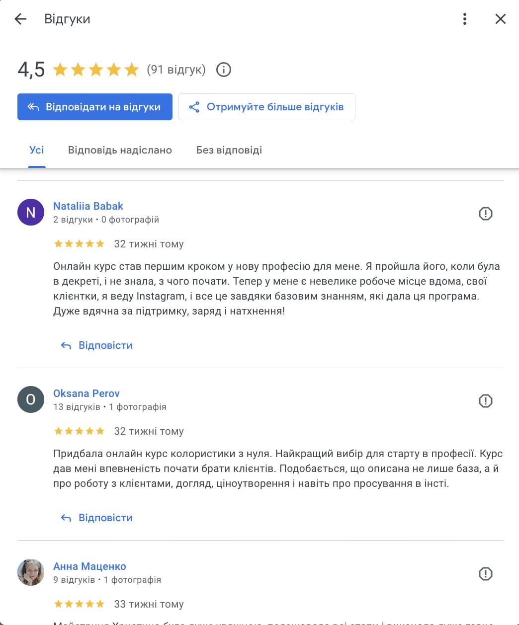
Task: Click "Отримуйте більше відгуків" share button
Action: tap(266, 107)
